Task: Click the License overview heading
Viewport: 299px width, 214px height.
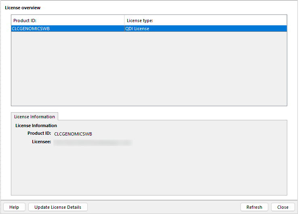Action: [x=23, y=8]
